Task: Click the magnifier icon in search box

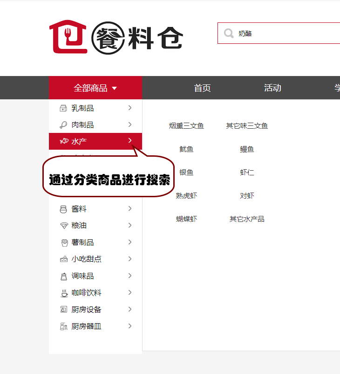Action: pos(229,34)
